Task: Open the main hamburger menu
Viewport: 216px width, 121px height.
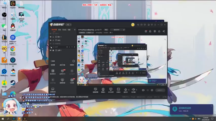Action: (155, 25)
